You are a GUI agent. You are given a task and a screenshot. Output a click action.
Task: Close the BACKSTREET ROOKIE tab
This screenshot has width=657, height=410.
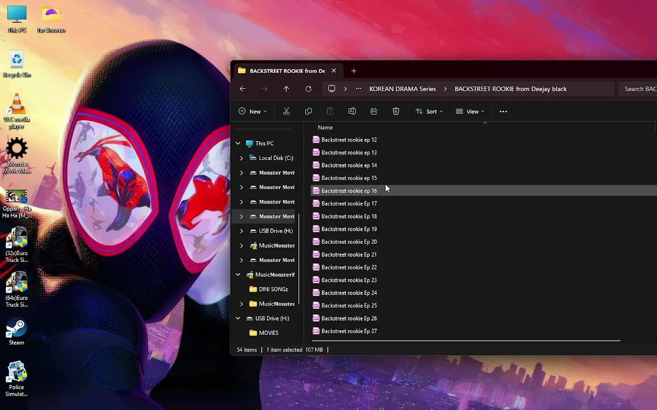tap(334, 71)
